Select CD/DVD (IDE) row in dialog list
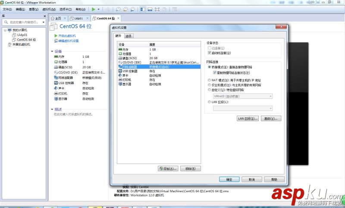 click(x=159, y=62)
